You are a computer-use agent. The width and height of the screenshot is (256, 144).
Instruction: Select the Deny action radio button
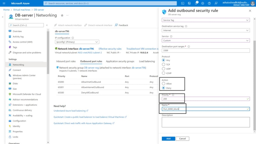click(x=163, y=88)
